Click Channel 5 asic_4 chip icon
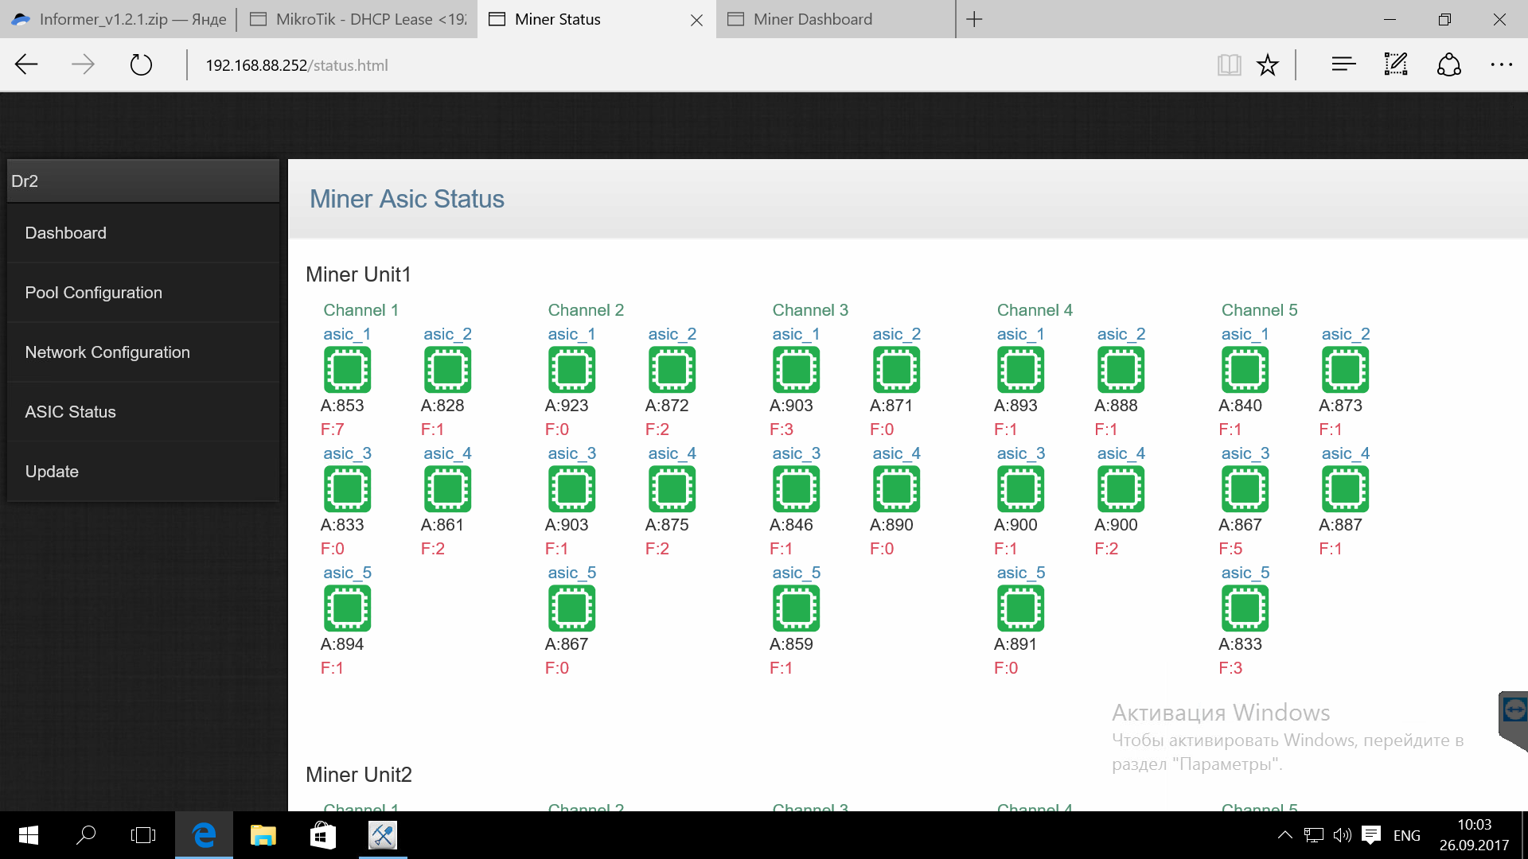This screenshot has height=859, width=1528. (x=1345, y=489)
